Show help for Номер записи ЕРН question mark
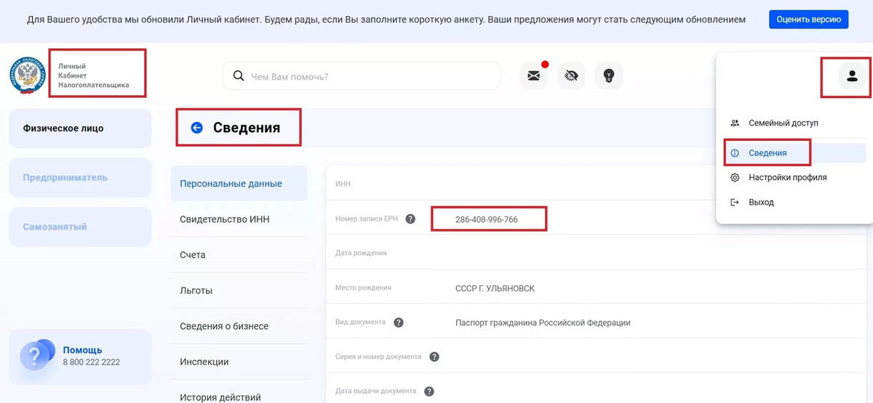Screen dimensions: 873x403 point(410,219)
